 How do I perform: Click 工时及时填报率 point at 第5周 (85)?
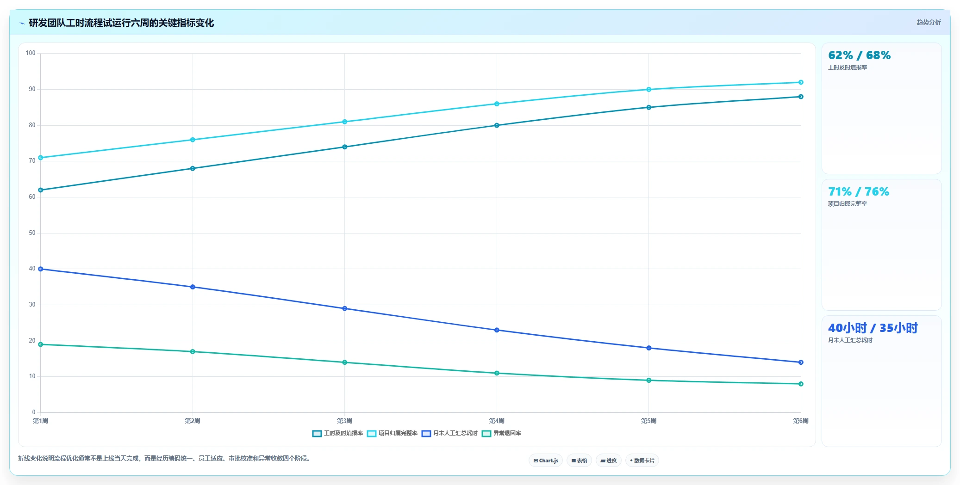click(649, 107)
